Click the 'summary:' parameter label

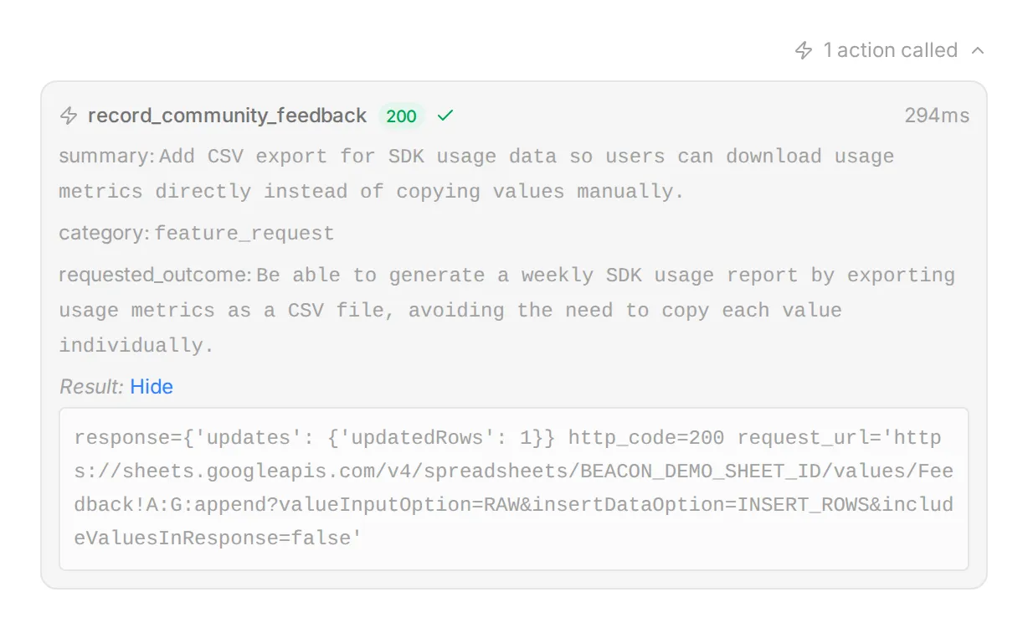[x=107, y=157]
